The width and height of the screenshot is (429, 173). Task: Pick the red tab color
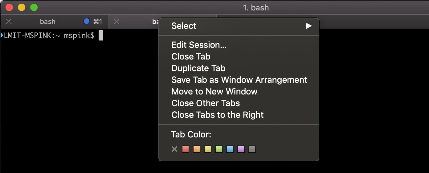[186, 149]
